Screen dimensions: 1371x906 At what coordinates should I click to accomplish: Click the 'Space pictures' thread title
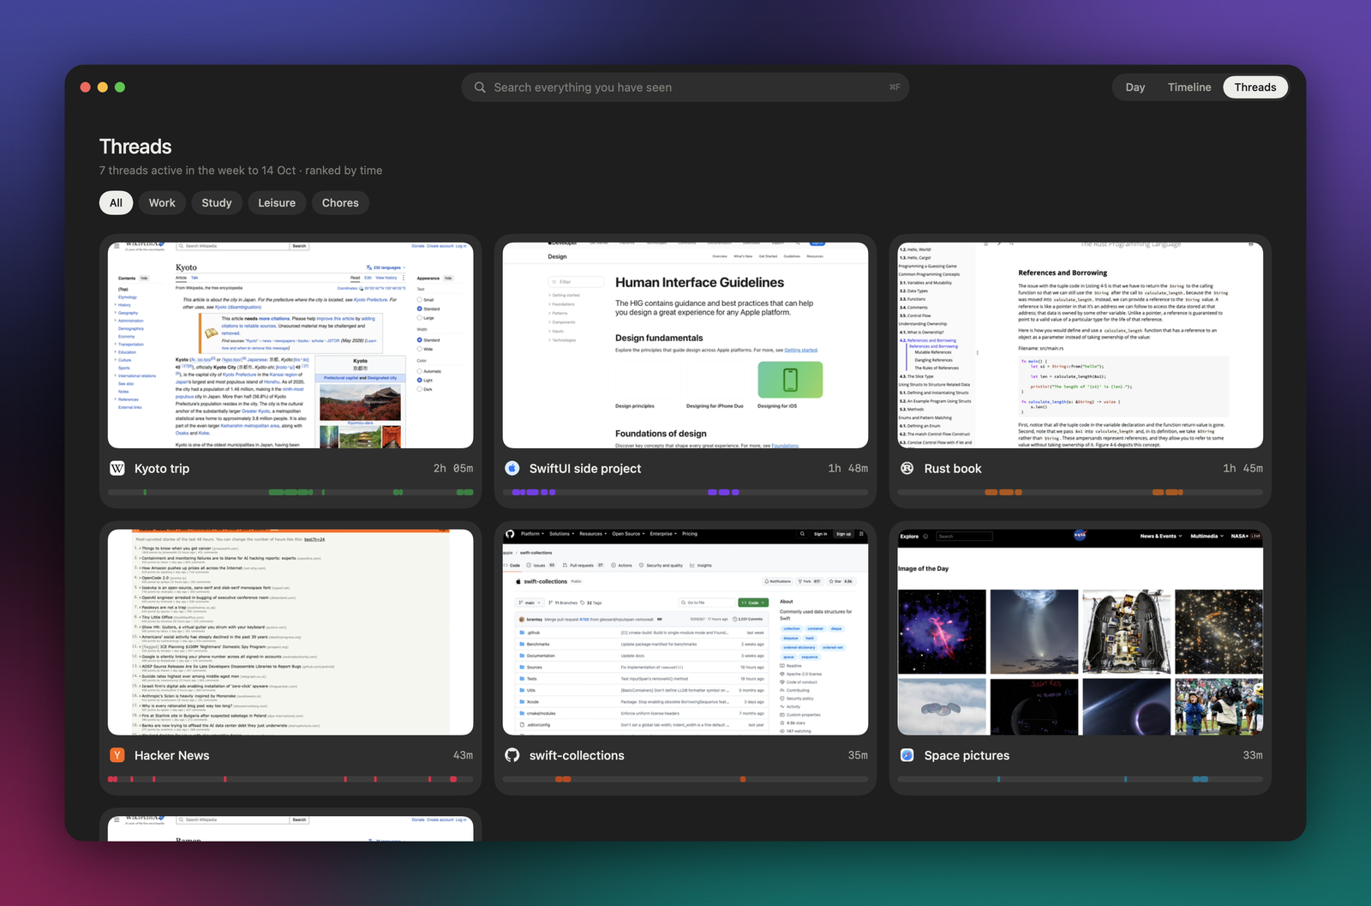coord(967,756)
